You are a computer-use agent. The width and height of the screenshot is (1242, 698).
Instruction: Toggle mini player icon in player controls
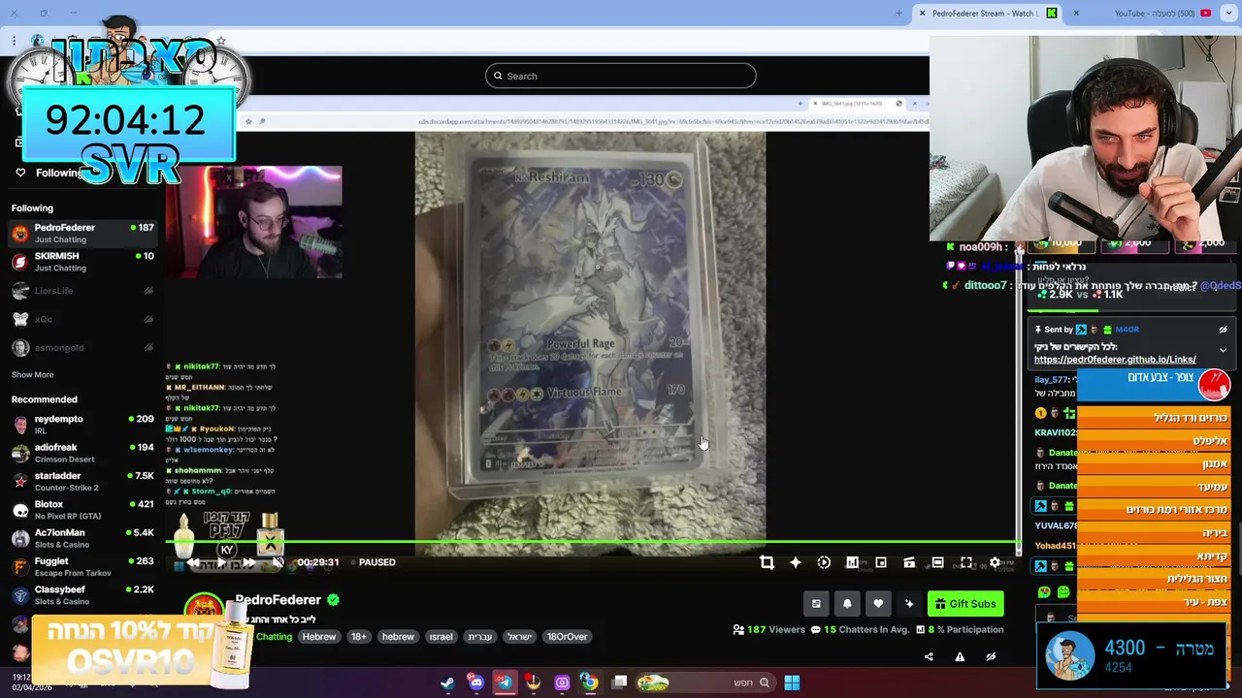tap(881, 562)
